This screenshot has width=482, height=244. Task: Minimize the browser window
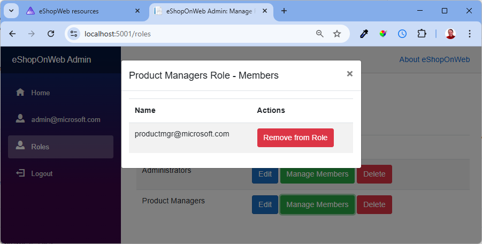point(420,11)
